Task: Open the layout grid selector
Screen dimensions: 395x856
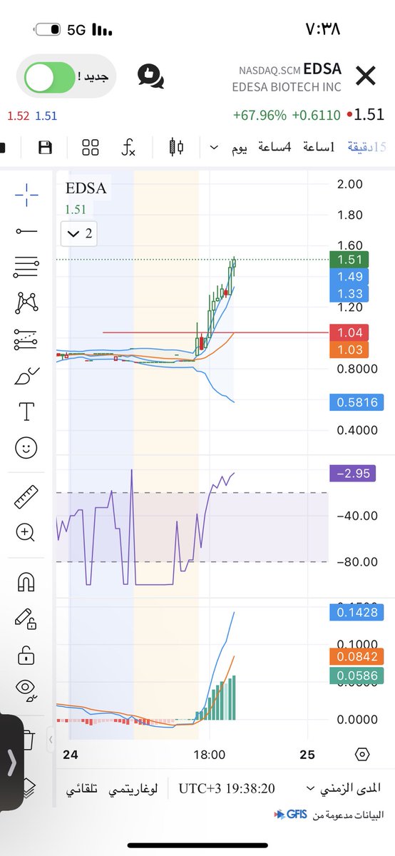Action: click(90, 148)
